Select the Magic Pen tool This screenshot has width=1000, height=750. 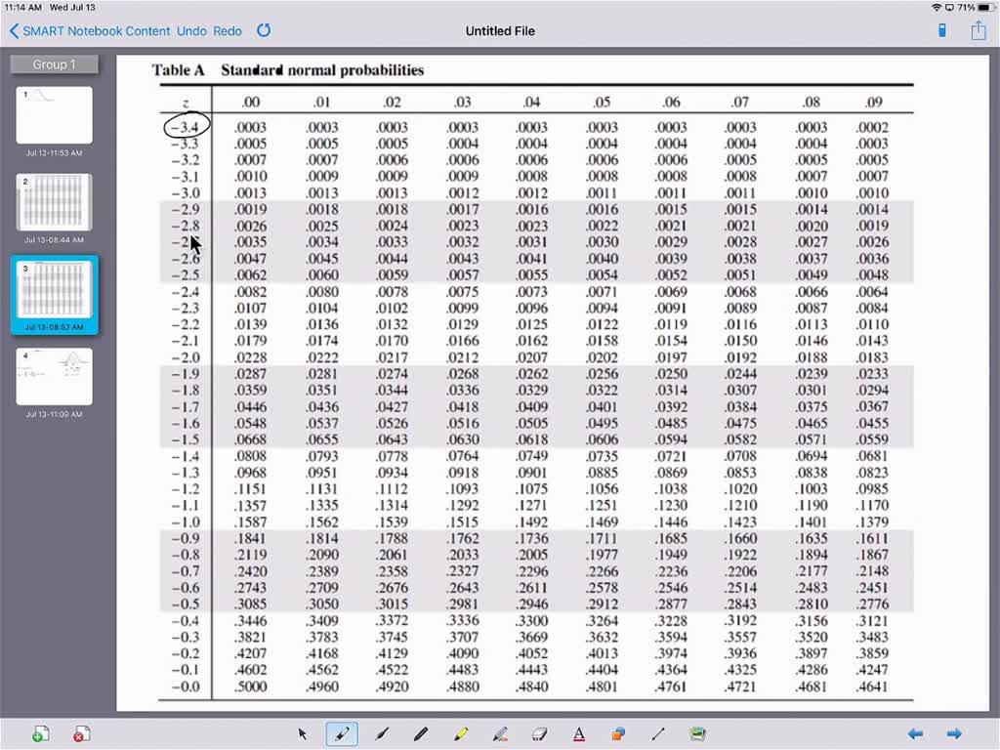500,733
